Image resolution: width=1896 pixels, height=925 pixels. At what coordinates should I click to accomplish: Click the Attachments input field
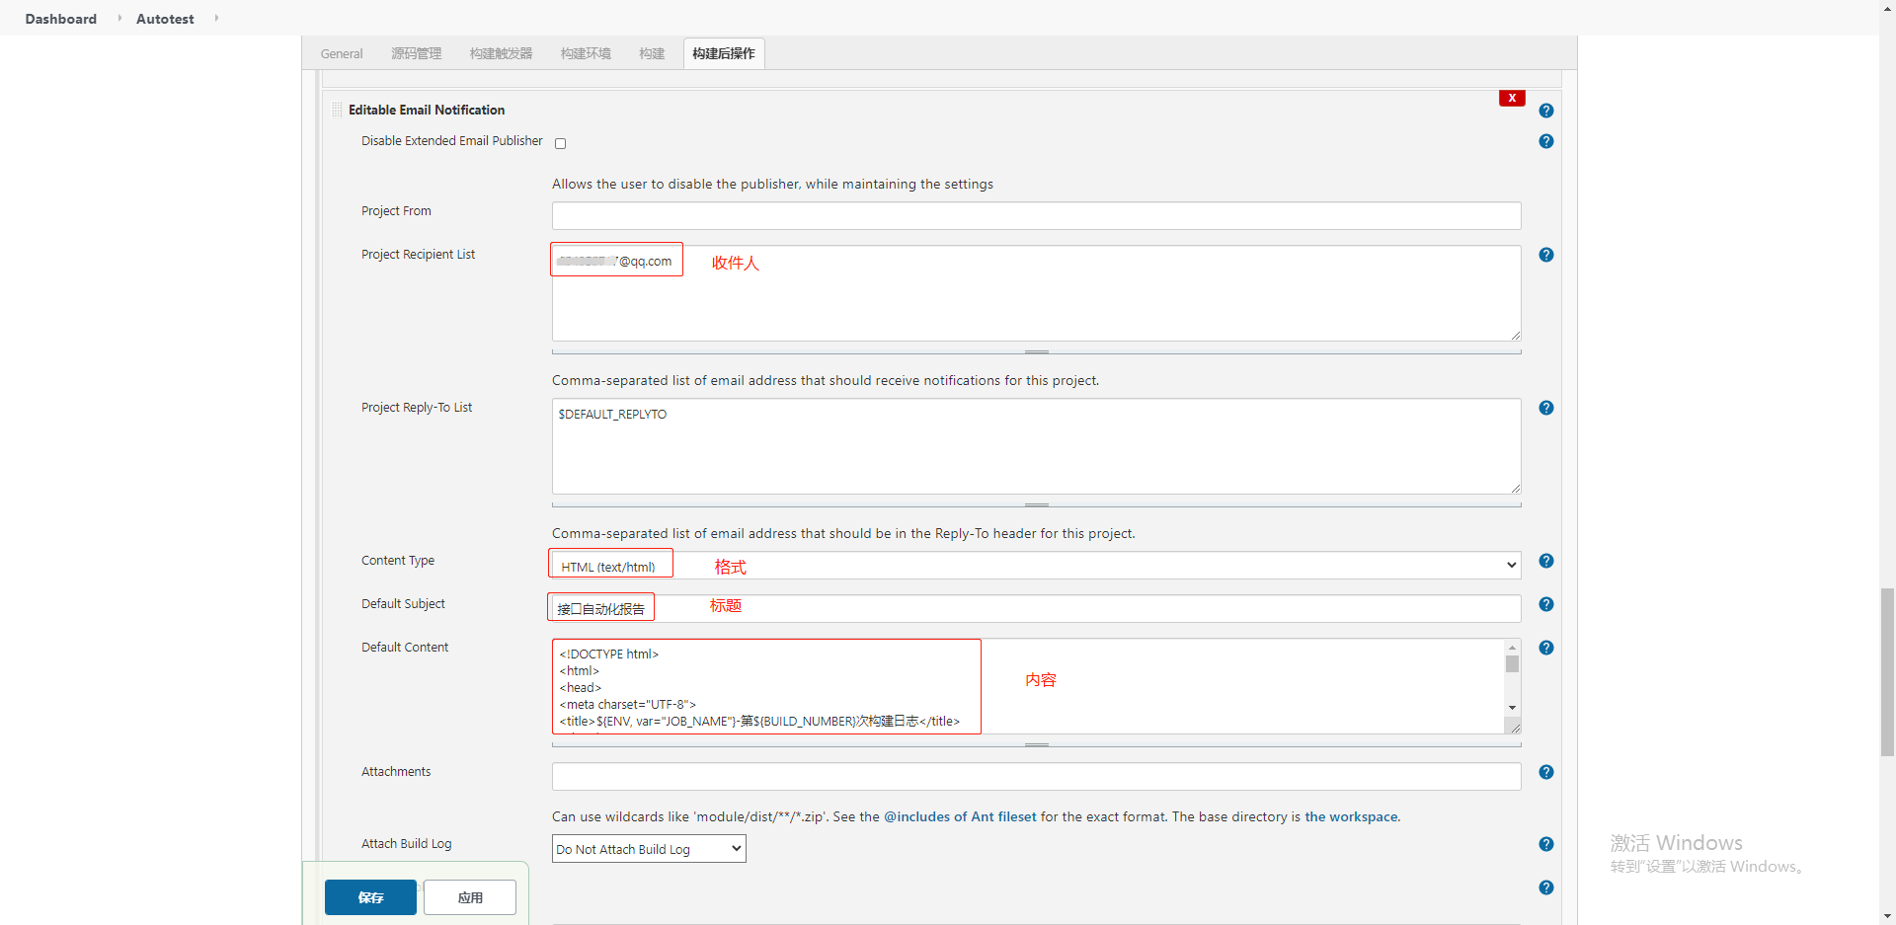pyautogui.click(x=1036, y=776)
